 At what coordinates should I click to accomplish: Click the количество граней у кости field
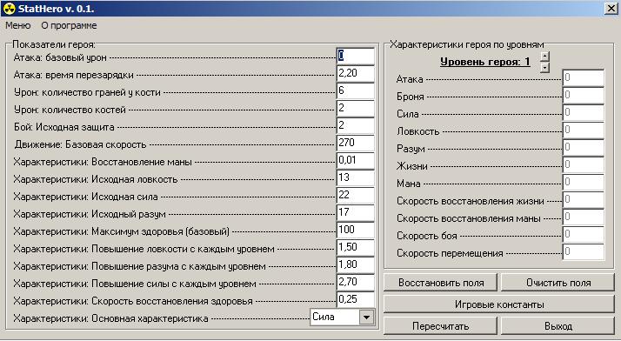click(355, 91)
